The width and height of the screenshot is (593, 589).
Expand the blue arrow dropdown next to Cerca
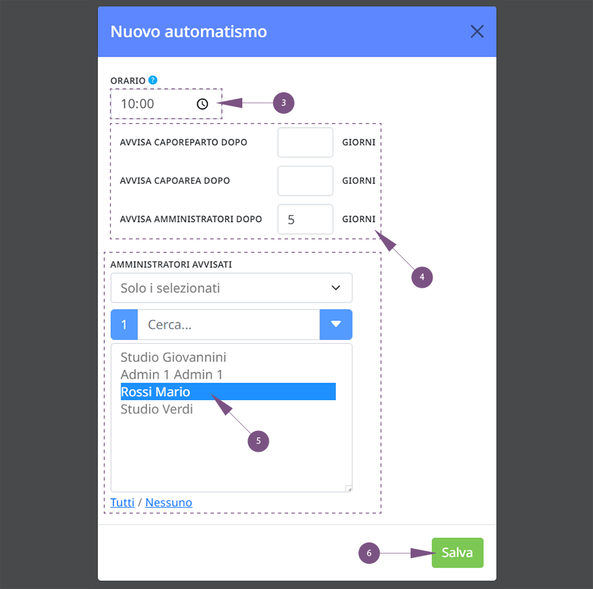click(x=336, y=324)
